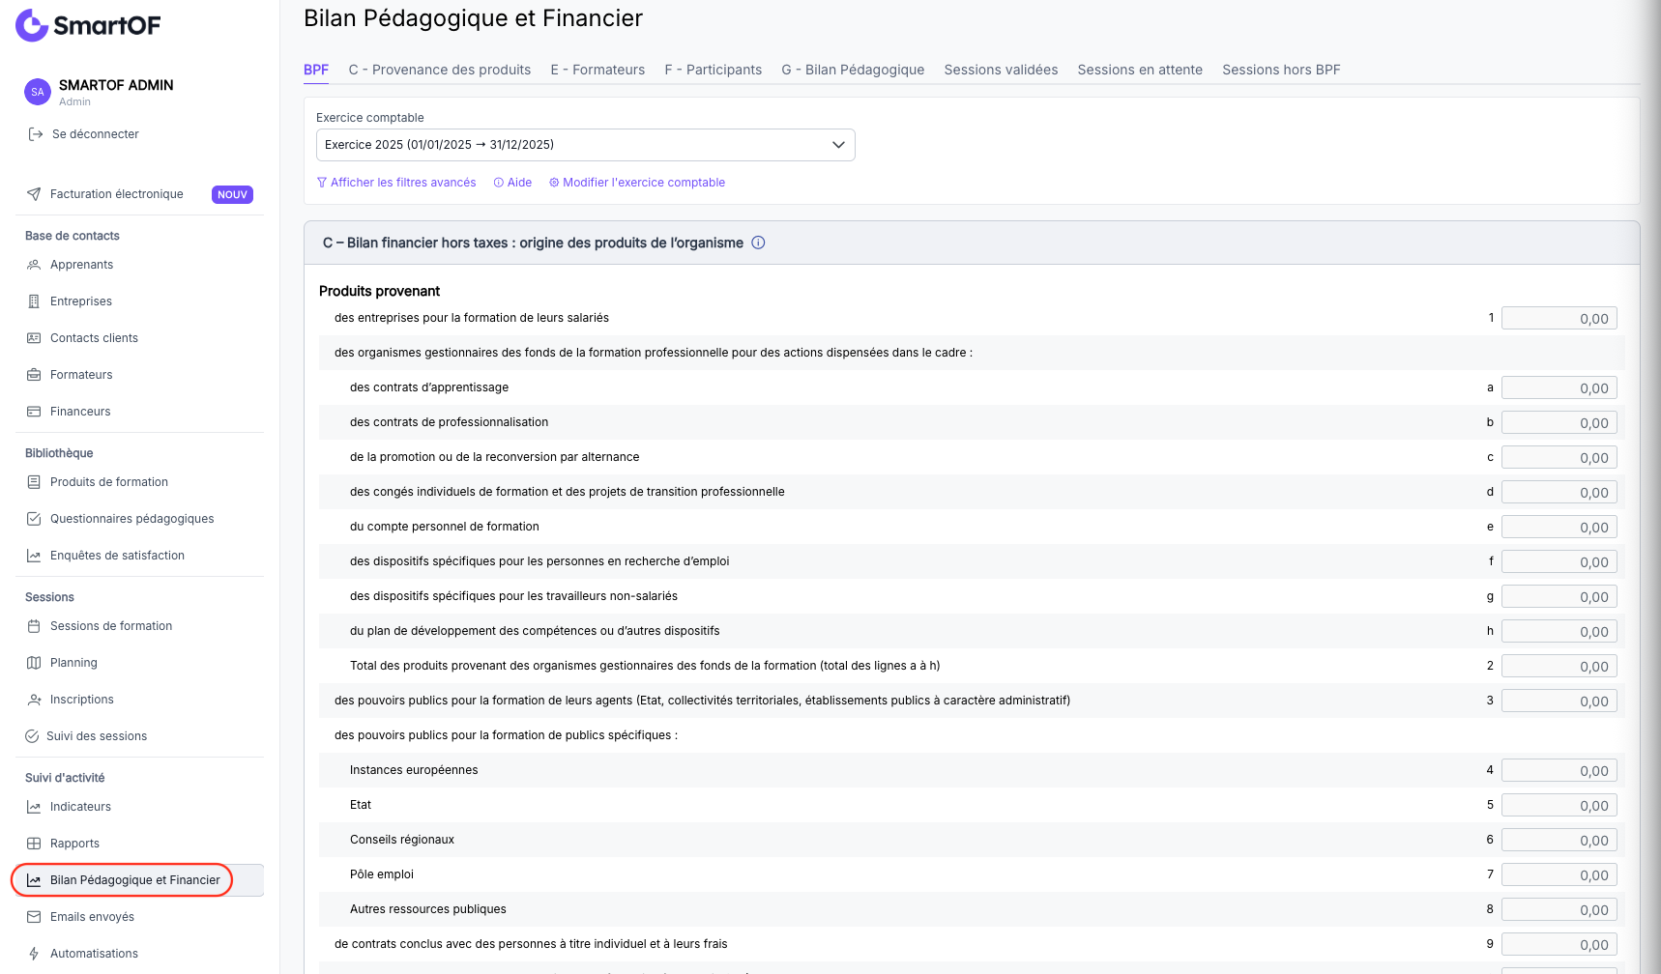The image size is (1661, 974).
Task: Click the gear icon before Modifier l'exercice comptable
Action: 554,183
